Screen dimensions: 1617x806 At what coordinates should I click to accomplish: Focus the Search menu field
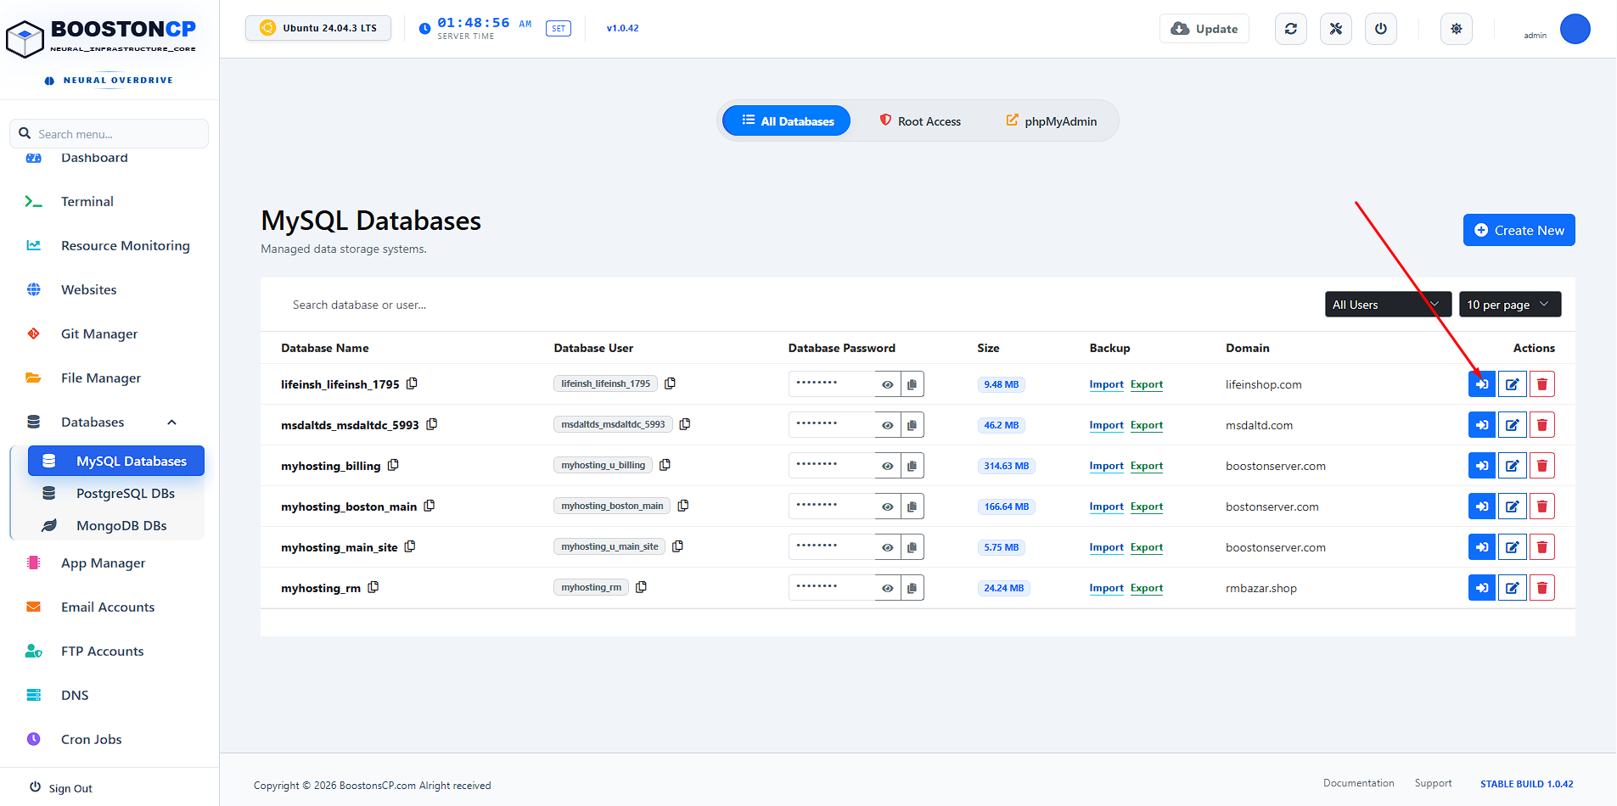(x=109, y=133)
